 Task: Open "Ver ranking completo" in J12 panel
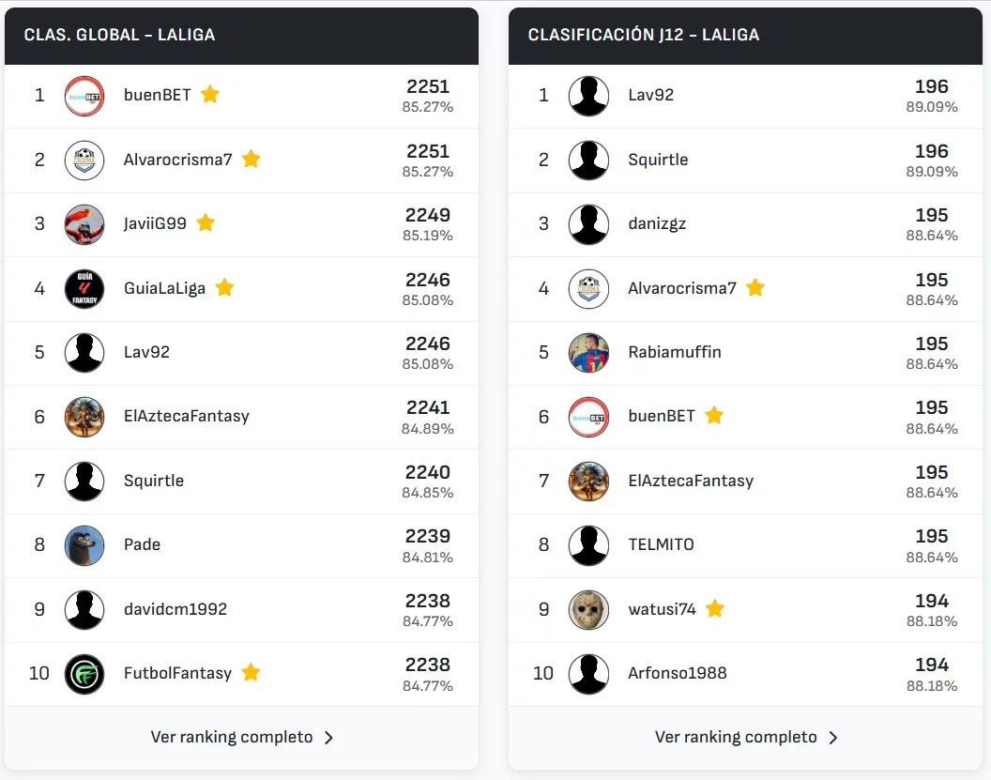coord(736,737)
